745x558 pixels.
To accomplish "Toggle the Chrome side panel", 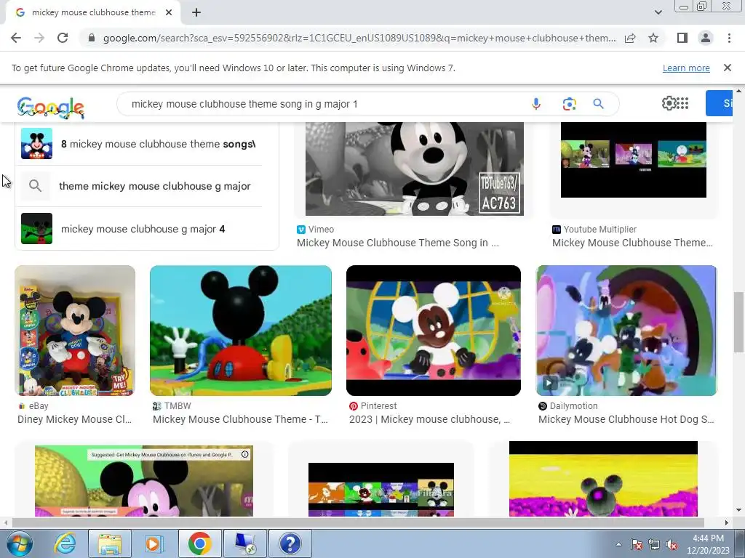I will point(682,38).
